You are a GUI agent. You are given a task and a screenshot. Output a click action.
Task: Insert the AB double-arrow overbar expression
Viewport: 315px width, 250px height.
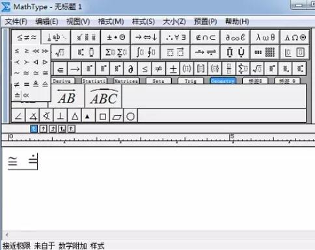coord(66,96)
